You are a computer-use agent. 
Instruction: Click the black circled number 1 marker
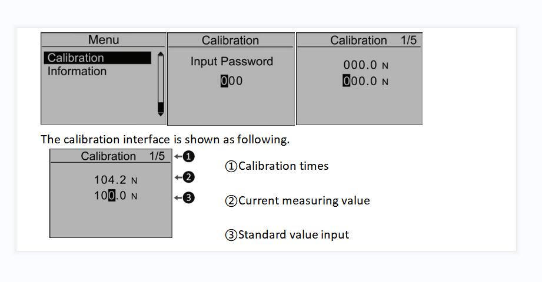point(188,156)
